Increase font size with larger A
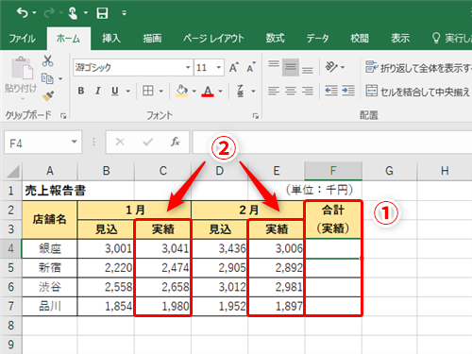Viewport: 472px width, 354px height. point(234,67)
